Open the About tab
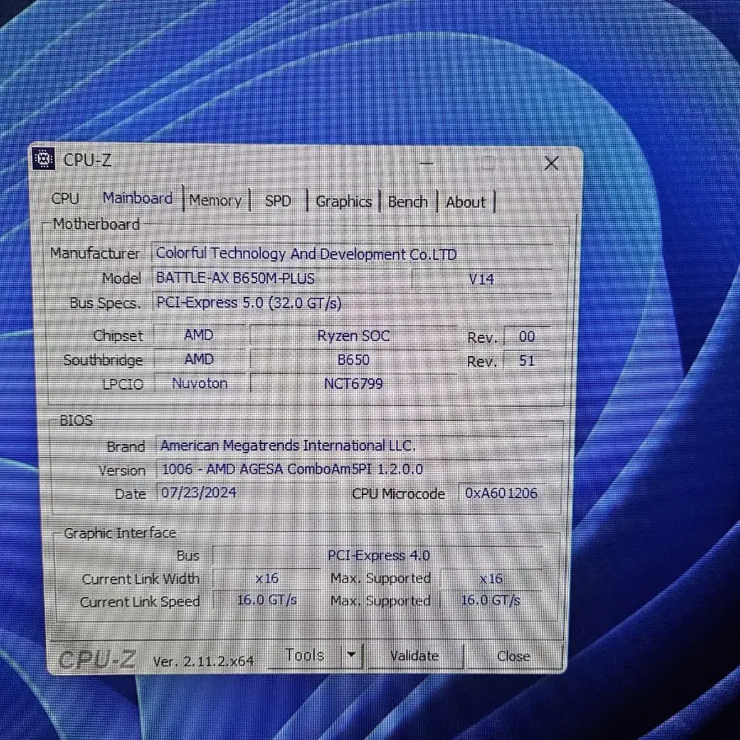Image resolution: width=740 pixels, height=740 pixels. (465, 202)
